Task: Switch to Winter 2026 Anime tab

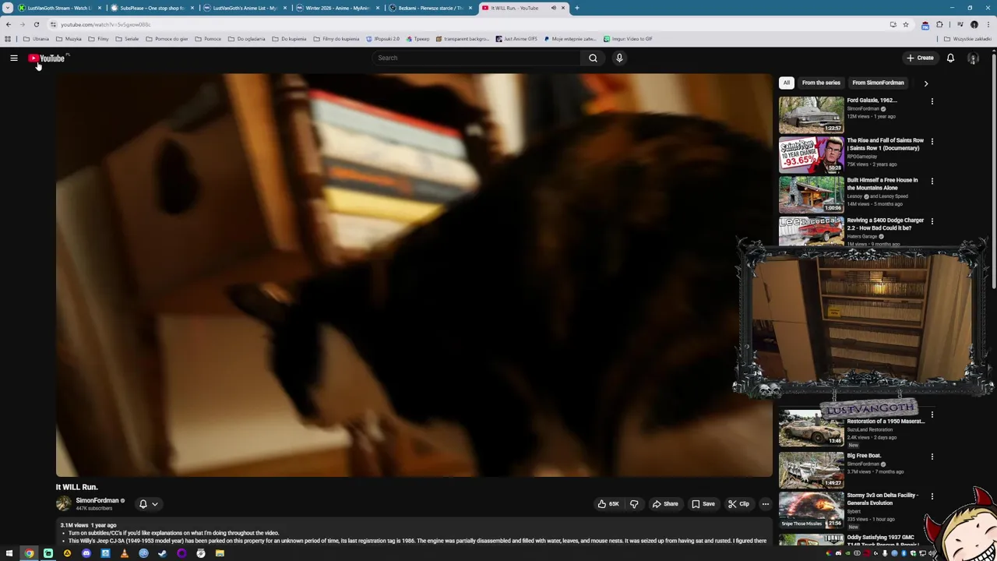Action: [x=337, y=8]
